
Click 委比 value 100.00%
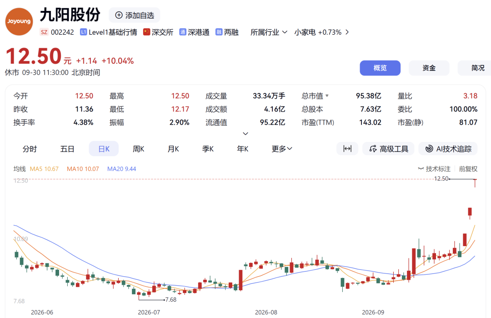point(463,109)
